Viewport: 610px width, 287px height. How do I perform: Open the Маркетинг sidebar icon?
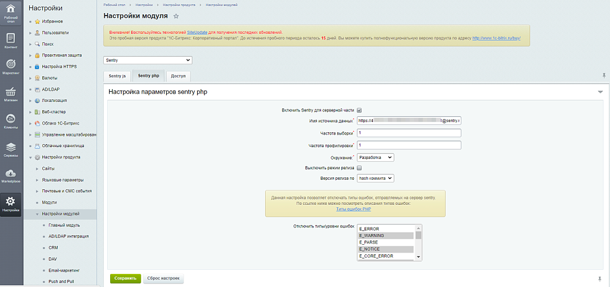pyautogui.click(x=11, y=66)
